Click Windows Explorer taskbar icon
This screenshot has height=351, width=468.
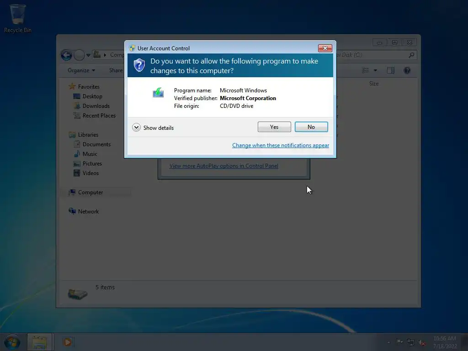tap(39, 342)
